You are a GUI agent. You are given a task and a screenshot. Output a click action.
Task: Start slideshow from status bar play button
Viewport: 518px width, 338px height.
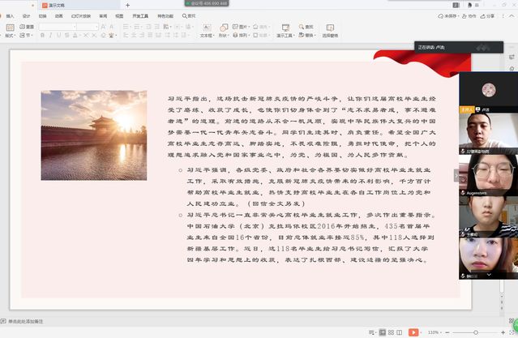(413, 332)
